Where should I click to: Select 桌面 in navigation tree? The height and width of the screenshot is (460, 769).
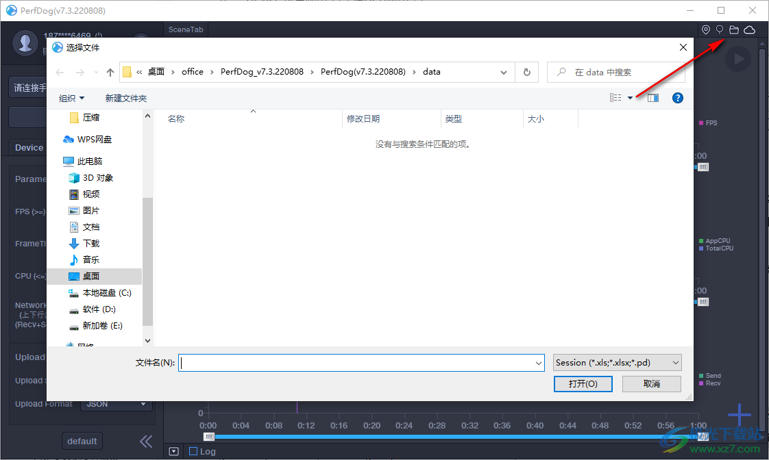point(94,277)
